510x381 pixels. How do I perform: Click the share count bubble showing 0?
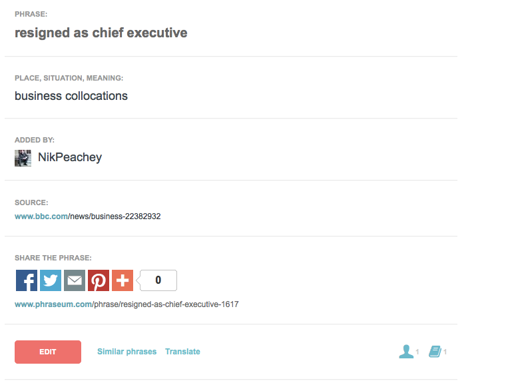pyautogui.click(x=158, y=280)
